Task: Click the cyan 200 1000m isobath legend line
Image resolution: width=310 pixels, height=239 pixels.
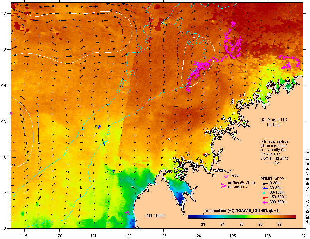Action: pyautogui.click(x=153, y=219)
